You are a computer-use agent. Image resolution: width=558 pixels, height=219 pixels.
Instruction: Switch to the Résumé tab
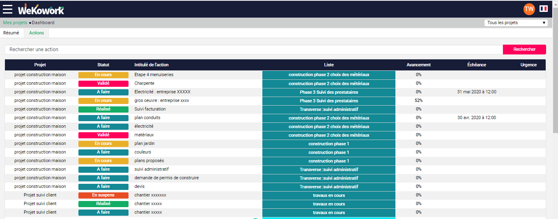11,33
